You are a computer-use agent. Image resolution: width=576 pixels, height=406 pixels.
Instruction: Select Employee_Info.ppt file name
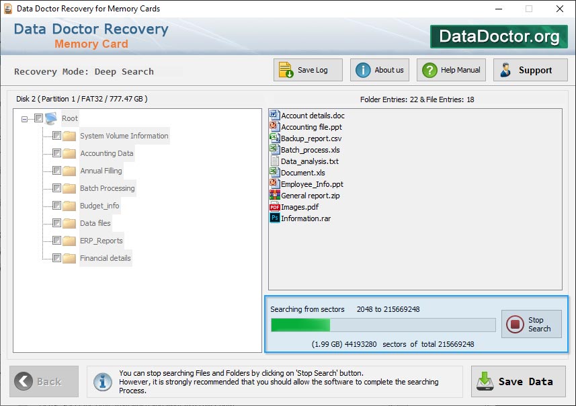click(313, 184)
